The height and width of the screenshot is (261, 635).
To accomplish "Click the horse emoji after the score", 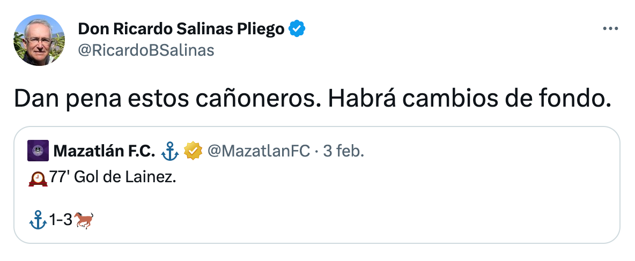I will click(84, 220).
